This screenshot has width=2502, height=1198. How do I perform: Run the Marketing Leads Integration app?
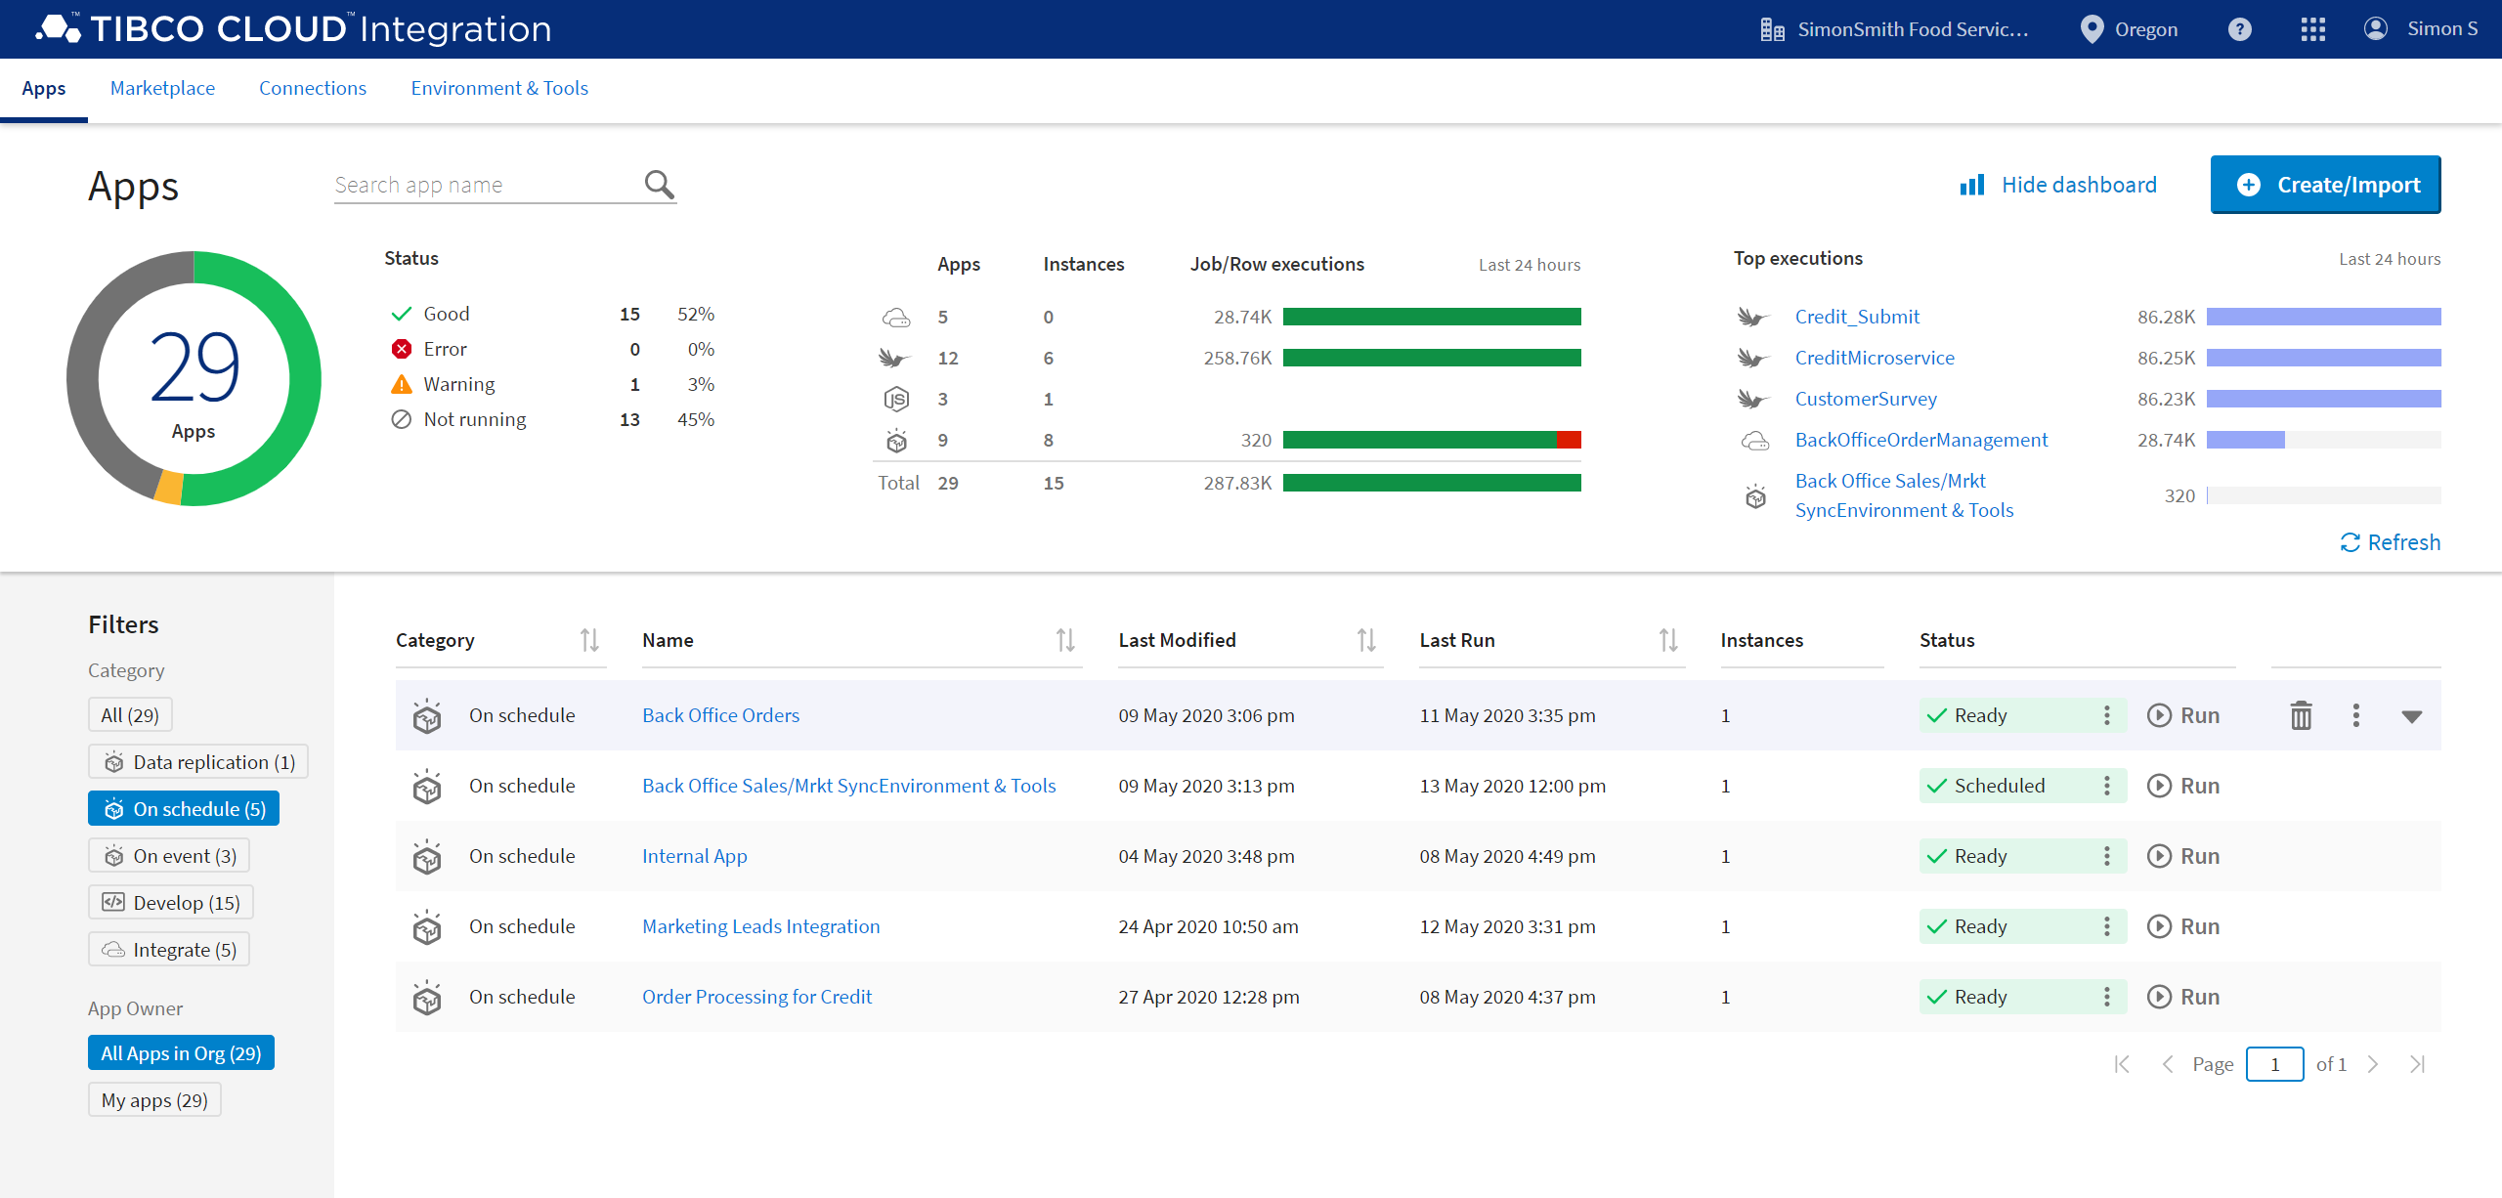click(2184, 925)
